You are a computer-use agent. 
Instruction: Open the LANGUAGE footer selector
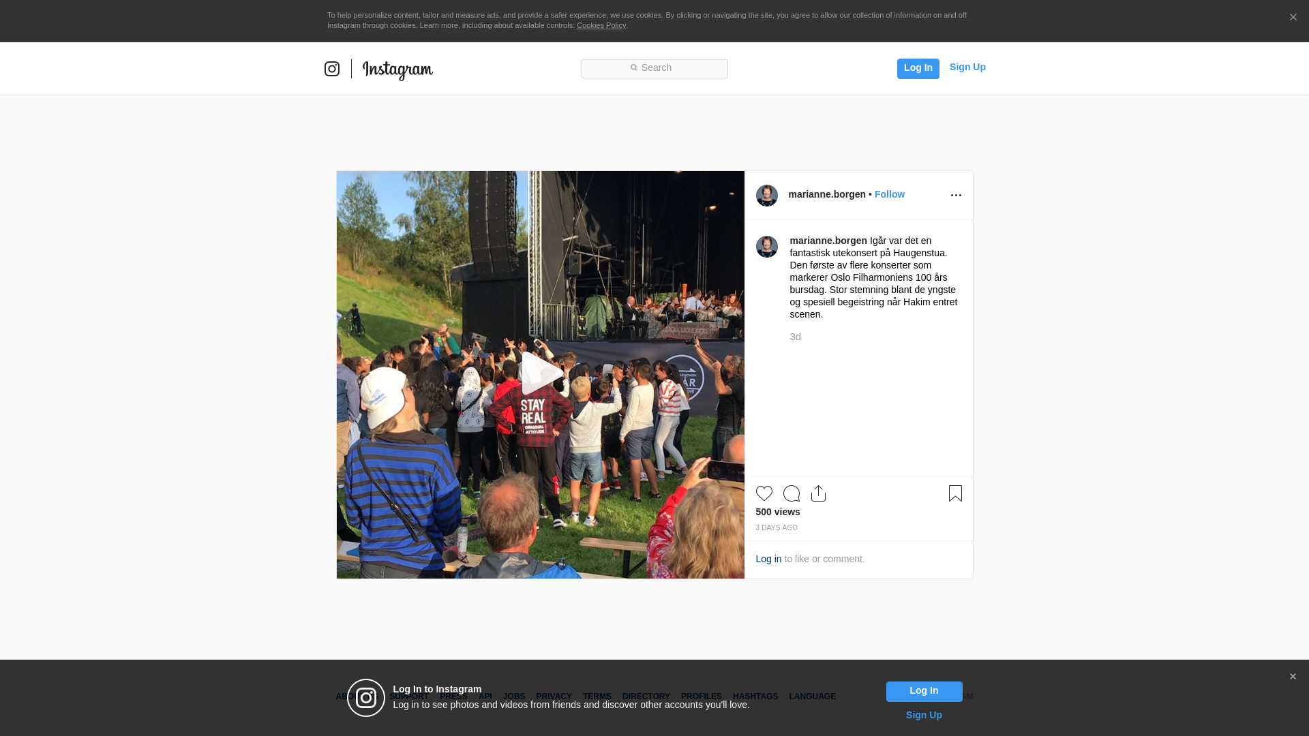pos(812,696)
